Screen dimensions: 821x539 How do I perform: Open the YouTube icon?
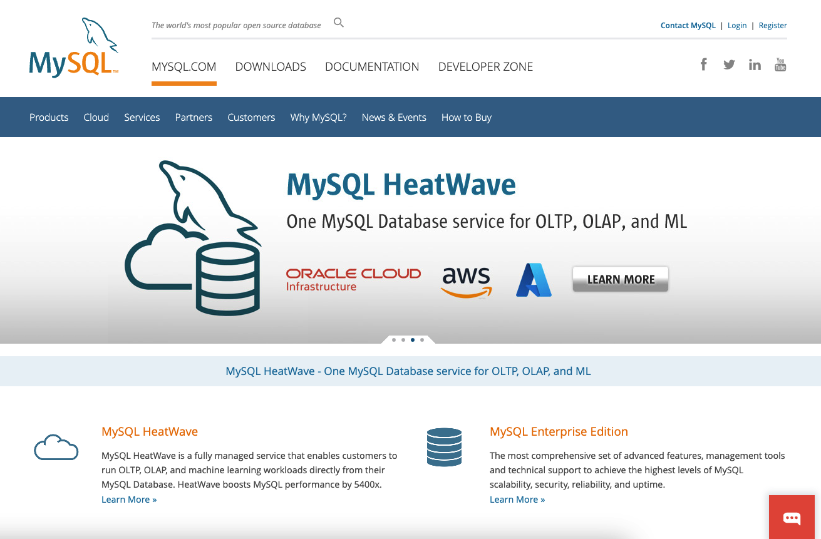coord(780,64)
